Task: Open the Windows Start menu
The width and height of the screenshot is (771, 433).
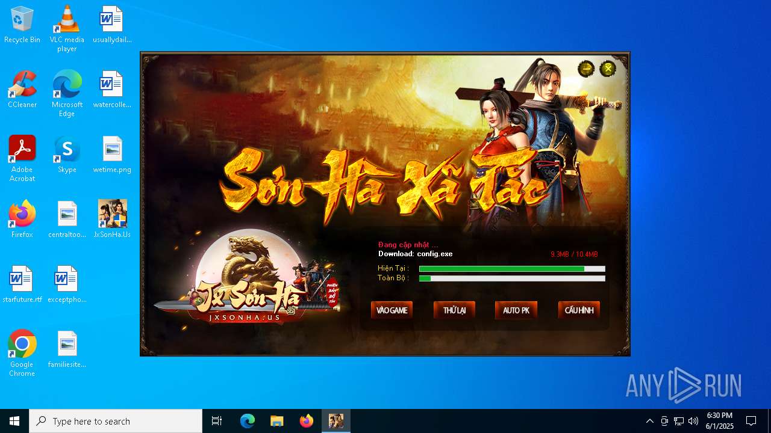Action: pyautogui.click(x=14, y=421)
